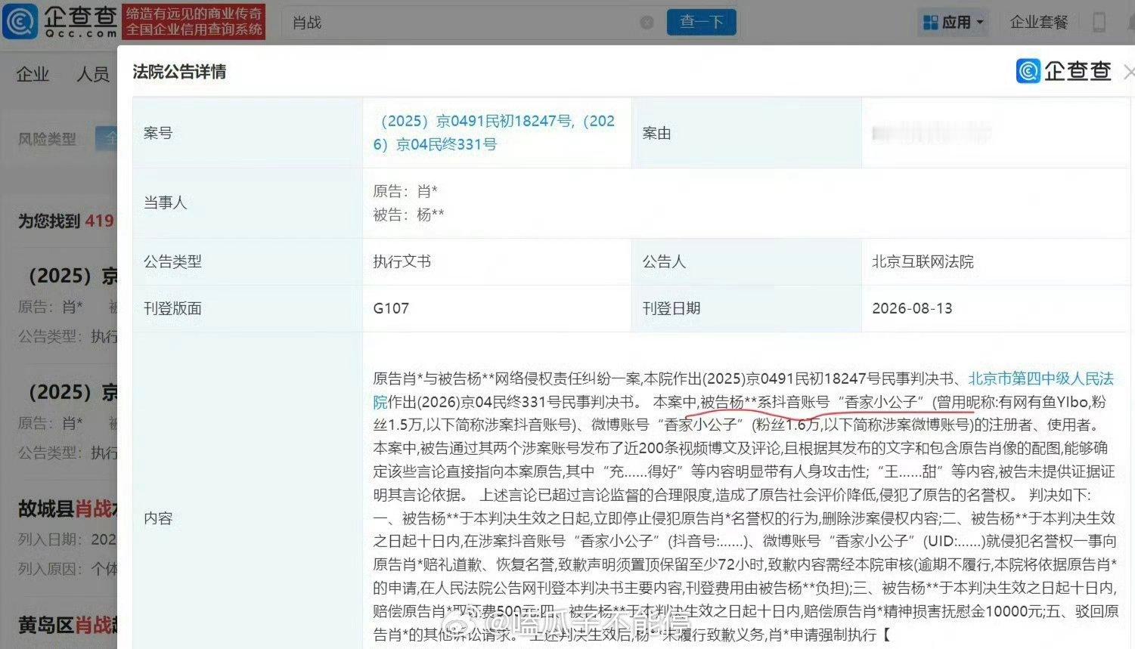Click the 被告: 杨** party text
Screen dimensions: 1135x649
click(x=408, y=215)
